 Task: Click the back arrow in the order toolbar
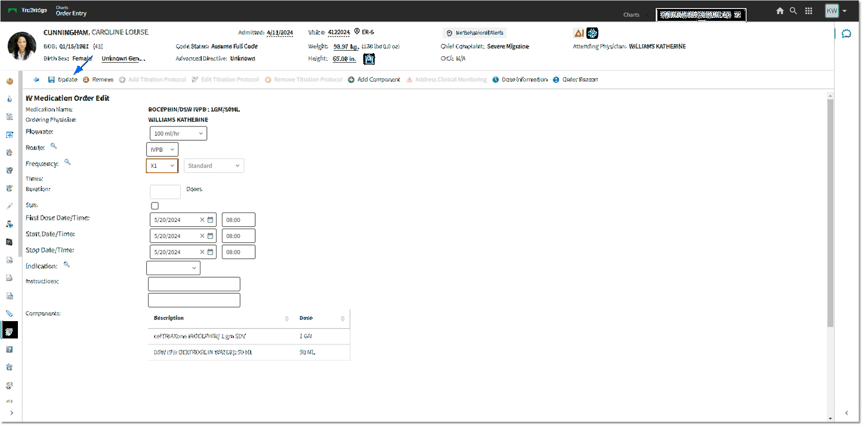(36, 79)
